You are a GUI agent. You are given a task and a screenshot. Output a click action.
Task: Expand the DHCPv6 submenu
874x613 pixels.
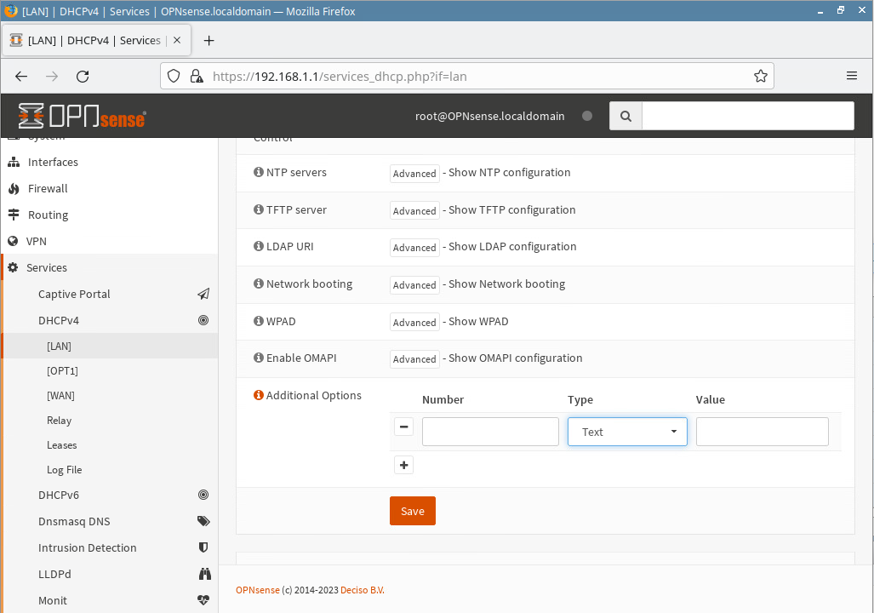click(59, 495)
